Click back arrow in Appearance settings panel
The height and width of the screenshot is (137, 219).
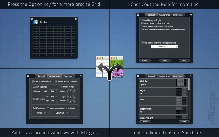pyautogui.click(x=81, y=76)
